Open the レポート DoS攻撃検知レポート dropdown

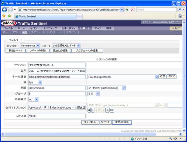click(x=66, y=46)
